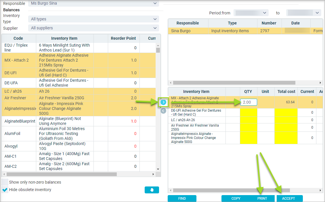Select AlginateBlueprint row
The width and height of the screenshot is (325, 202).
point(79,121)
